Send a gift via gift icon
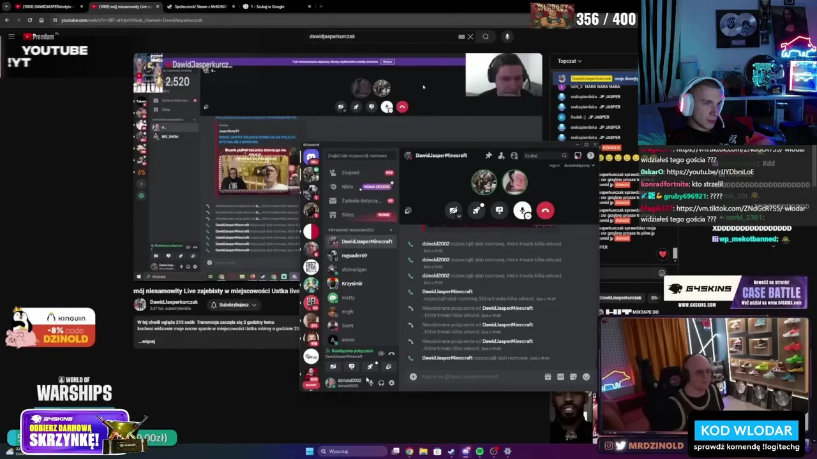The height and width of the screenshot is (459, 817). pyautogui.click(x=548, y=377)
